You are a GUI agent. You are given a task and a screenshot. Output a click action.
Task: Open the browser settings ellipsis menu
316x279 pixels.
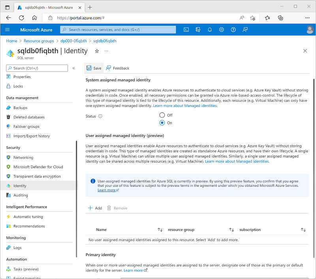pyautogui.click(x=307, y=18)
